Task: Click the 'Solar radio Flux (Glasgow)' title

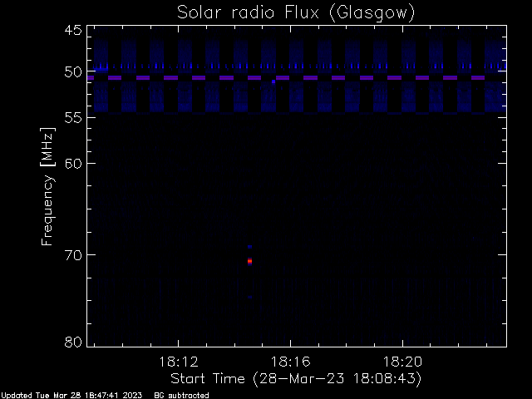Action: click(x=296, y=13)
